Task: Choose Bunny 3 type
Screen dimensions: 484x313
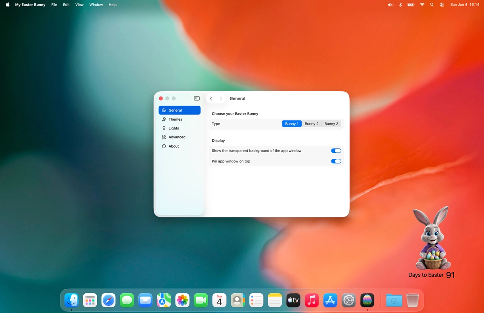Action: click(x=331, y=124)
